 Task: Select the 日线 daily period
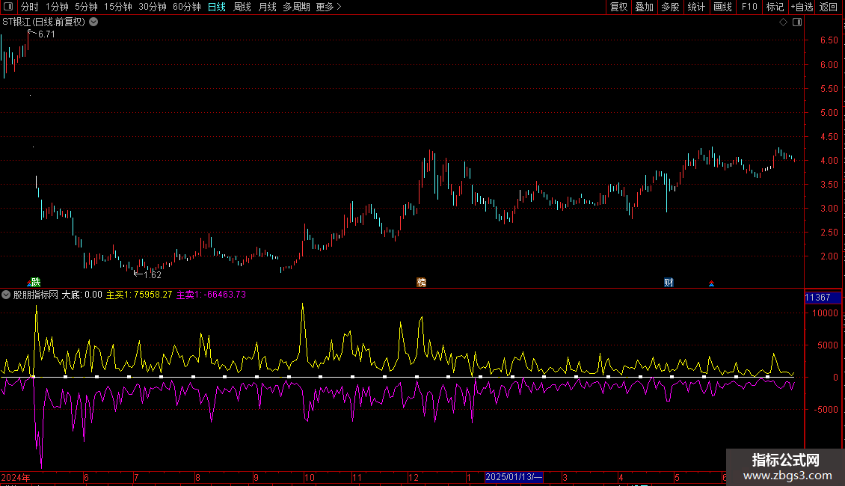pos(217,7)
